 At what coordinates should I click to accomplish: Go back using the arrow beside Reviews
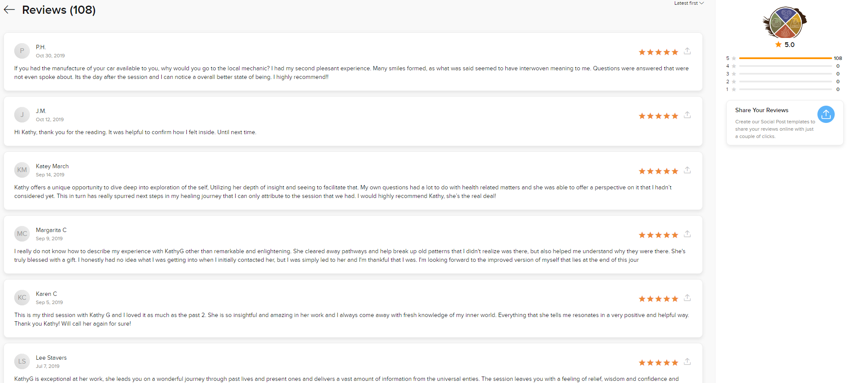click(x=10, y=10)
